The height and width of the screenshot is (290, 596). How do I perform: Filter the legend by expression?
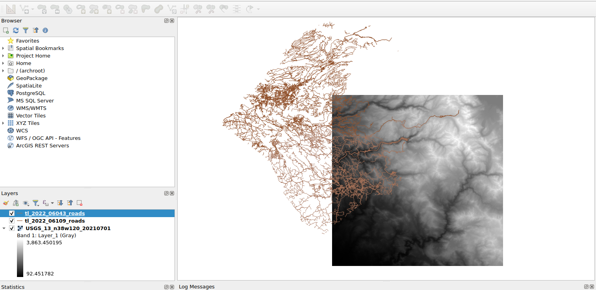click(x=35, y=203)
